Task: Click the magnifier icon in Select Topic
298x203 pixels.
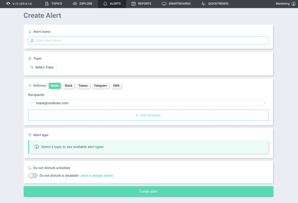Action: 32,67
